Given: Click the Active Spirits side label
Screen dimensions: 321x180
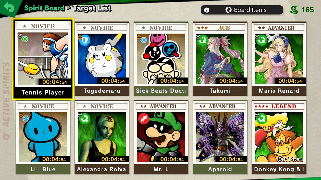Looking at the screenshot, I should point(7,100).
